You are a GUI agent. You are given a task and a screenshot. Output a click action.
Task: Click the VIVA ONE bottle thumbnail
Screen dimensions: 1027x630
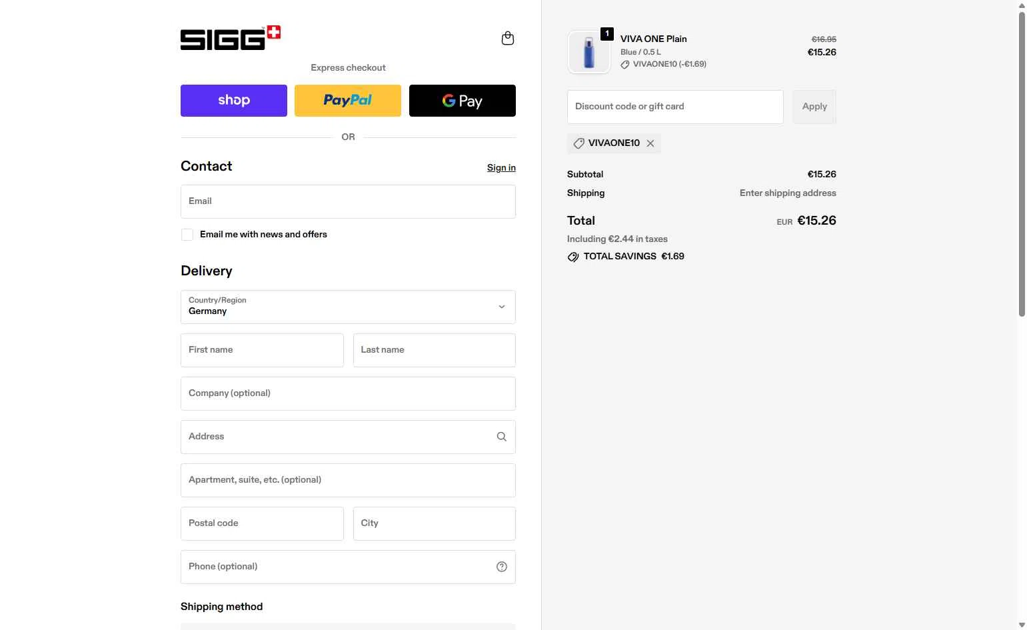tap(589, 52)
